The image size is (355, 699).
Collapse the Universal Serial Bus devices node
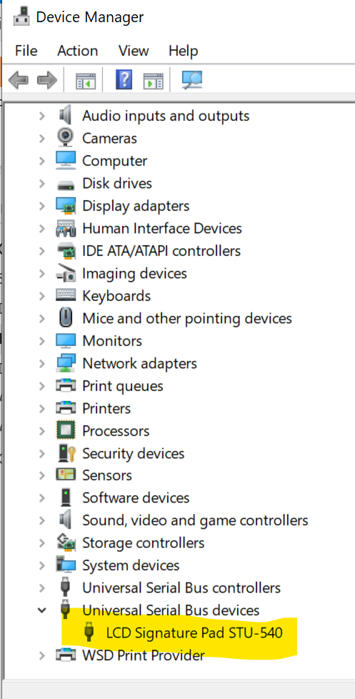coord(42,610)
